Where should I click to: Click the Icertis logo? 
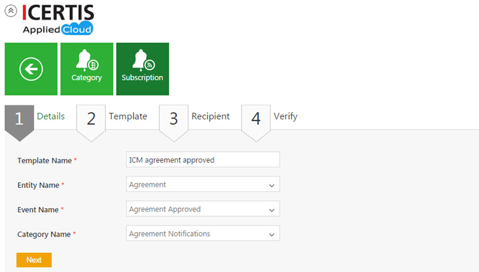tap(57, 13)
